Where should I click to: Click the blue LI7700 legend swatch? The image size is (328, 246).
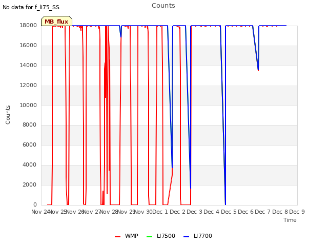pyautogui.click(x=187, y=237)
